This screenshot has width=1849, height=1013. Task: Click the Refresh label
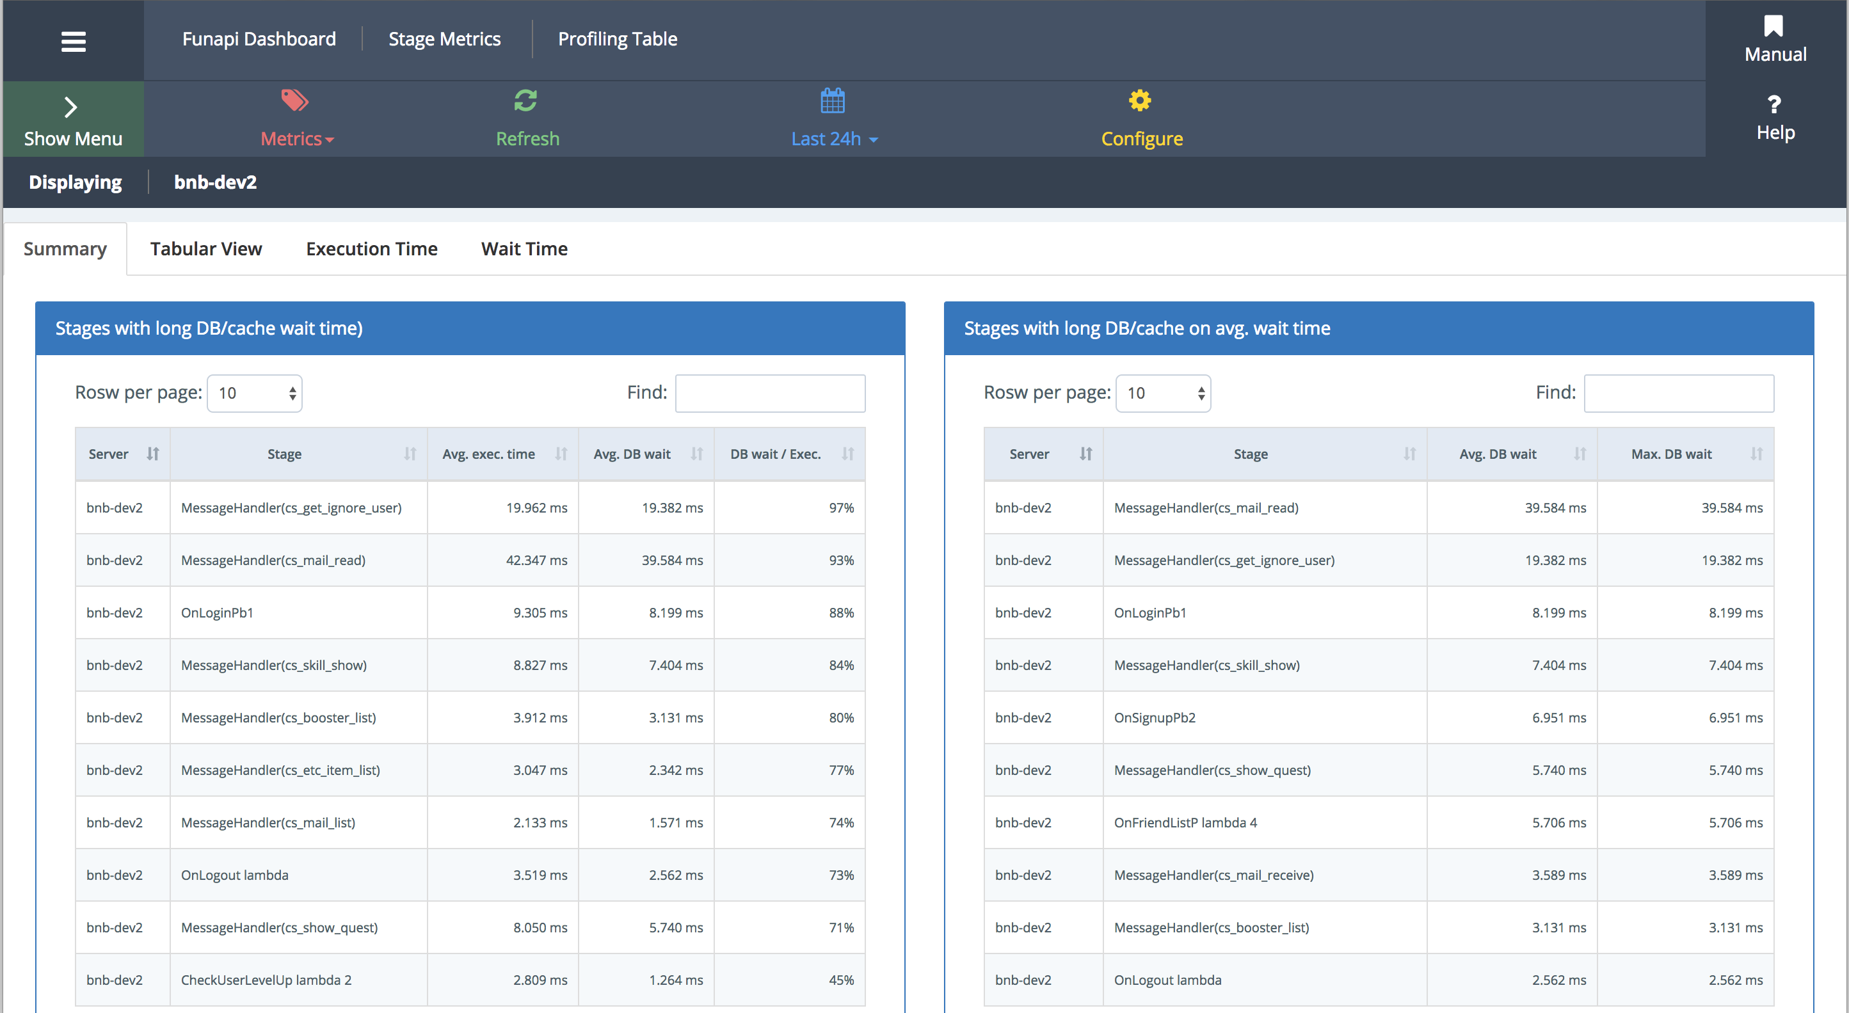click(527, 139)
